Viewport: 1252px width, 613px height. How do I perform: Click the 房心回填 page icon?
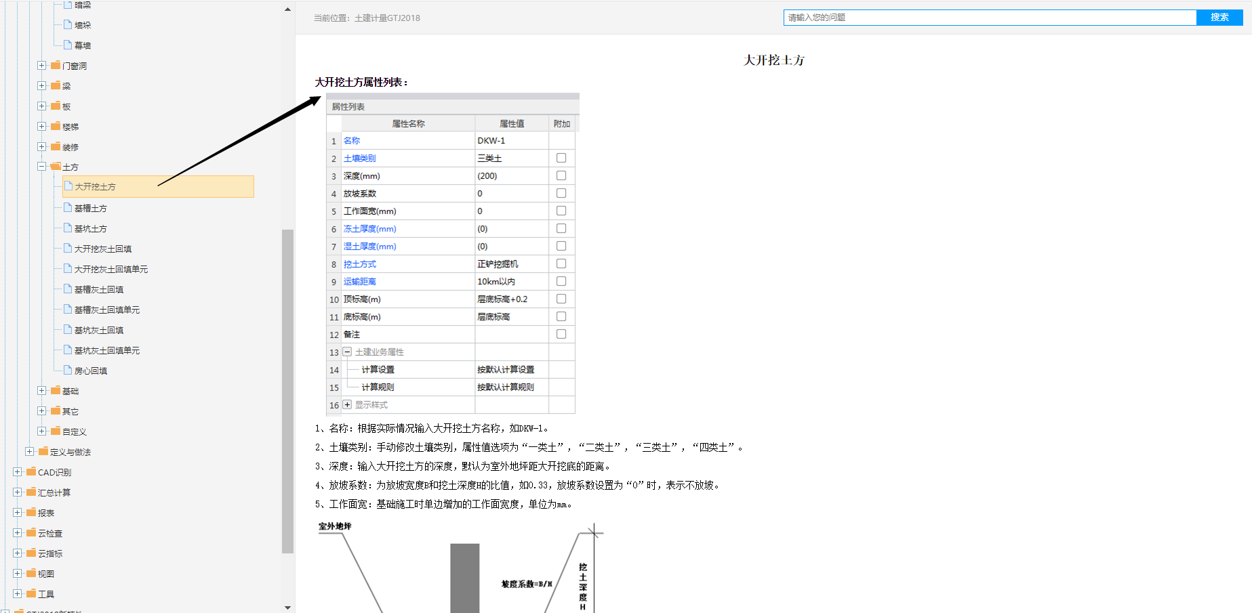68,370
